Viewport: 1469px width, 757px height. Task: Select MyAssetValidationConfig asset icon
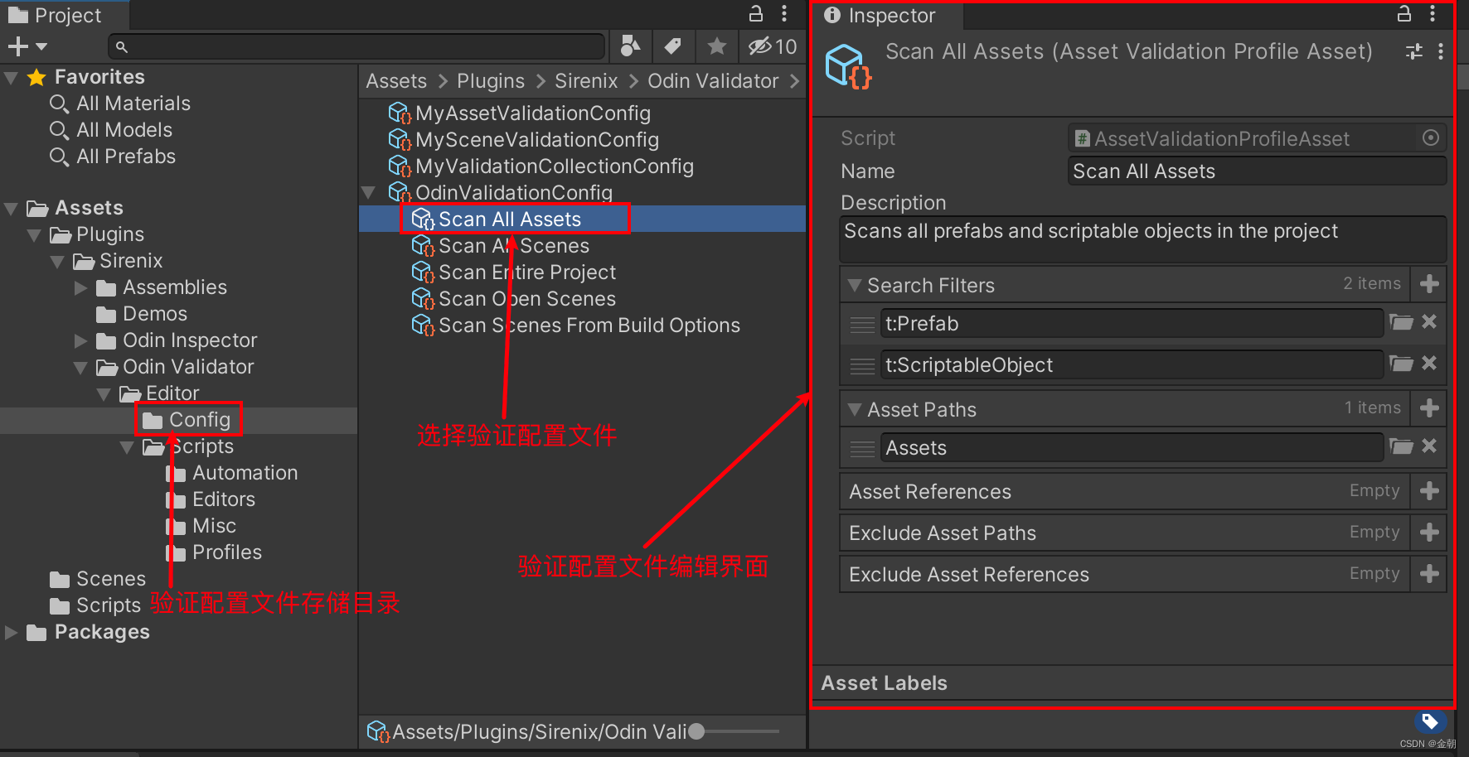[400, 113]
